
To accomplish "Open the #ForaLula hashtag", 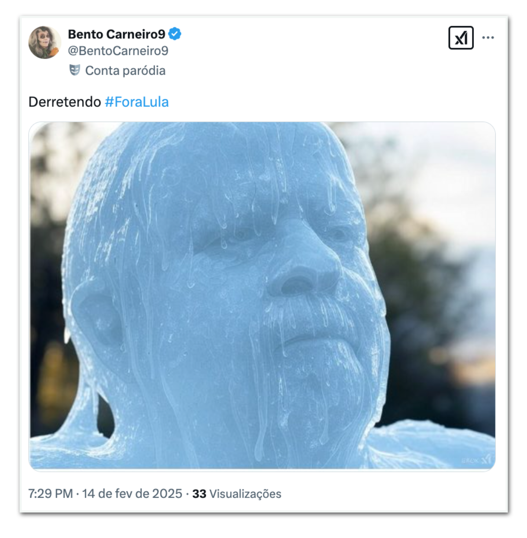I will (137, 102).
